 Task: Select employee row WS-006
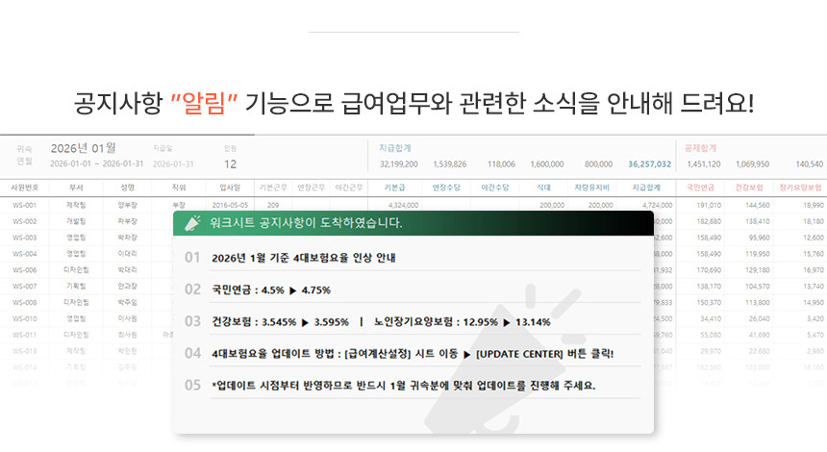coord(24,270)
